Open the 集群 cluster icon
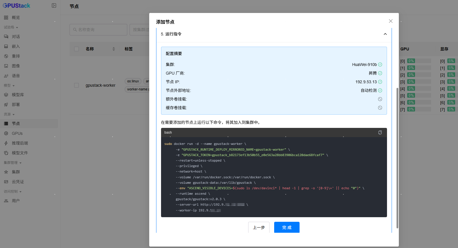 pos(6,172)
